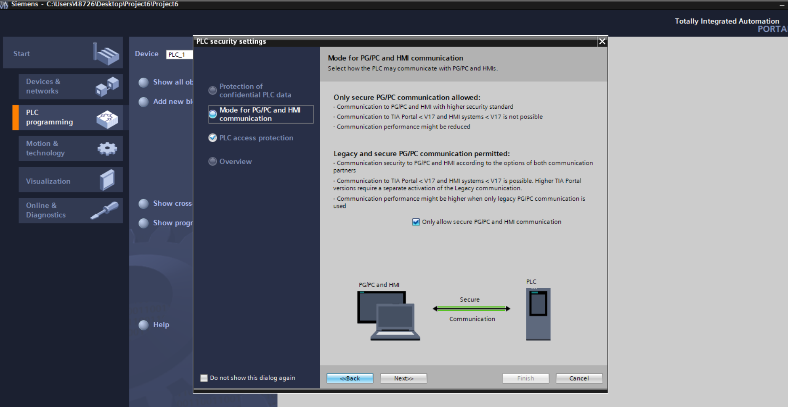The height and width of the screenshot is (407, 788).
Task: Click the PG/PC and HMI computer illustration
Action: tap(388, 316)
